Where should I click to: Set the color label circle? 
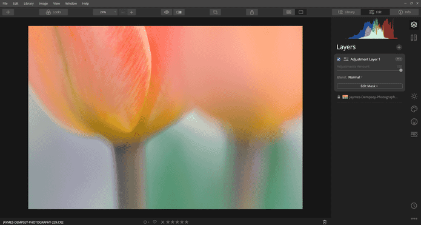(145, 222)
